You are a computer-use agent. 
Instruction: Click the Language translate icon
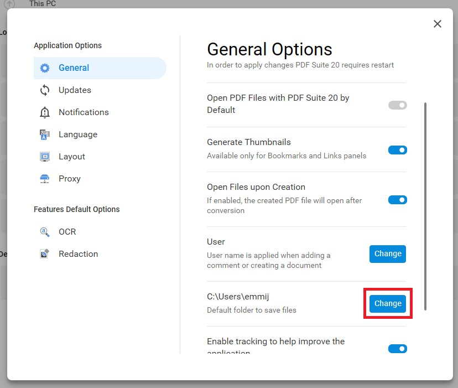[45, 134]
